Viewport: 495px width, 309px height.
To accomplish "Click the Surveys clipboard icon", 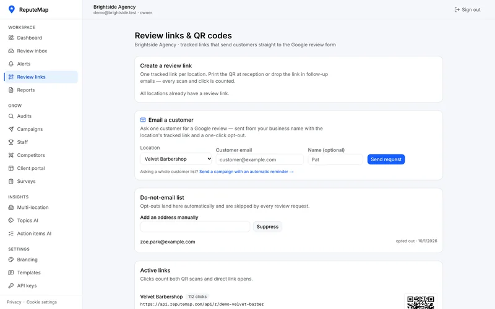I will click(11, 181).
